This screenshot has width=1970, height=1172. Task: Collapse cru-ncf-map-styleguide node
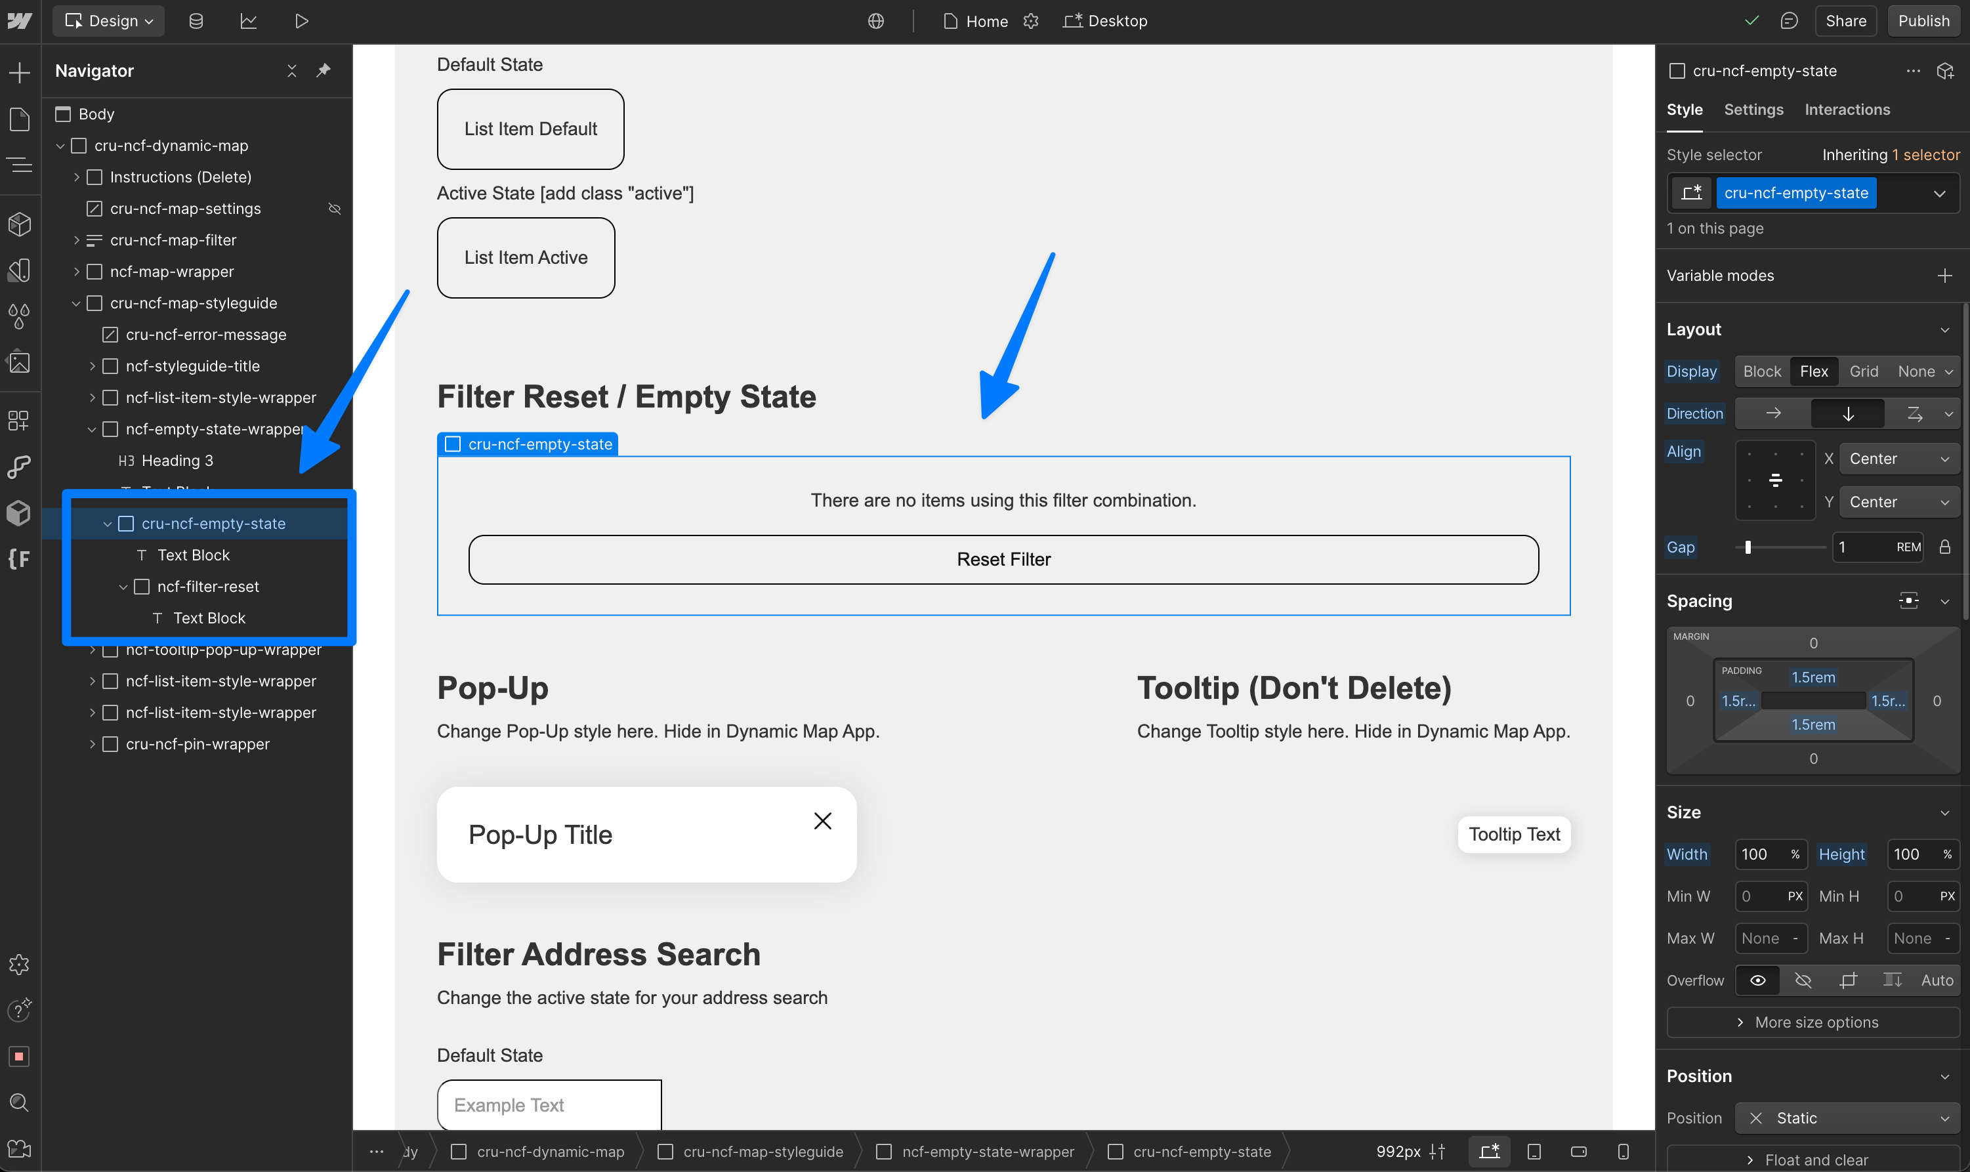(x=77, y=303)
